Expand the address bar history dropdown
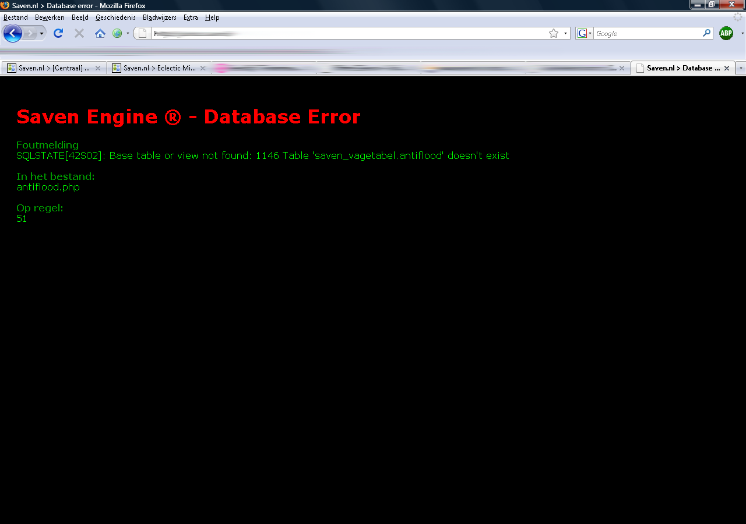Screen dimensions: 746x524 click(x=565, y=33)
